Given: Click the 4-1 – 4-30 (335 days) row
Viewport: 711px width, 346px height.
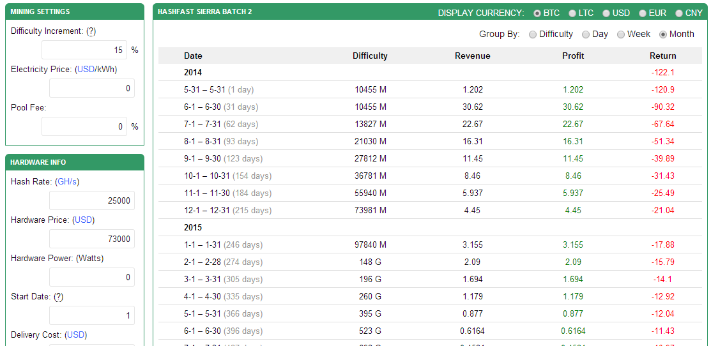Looking at the screenshot, I should [430, 296].
